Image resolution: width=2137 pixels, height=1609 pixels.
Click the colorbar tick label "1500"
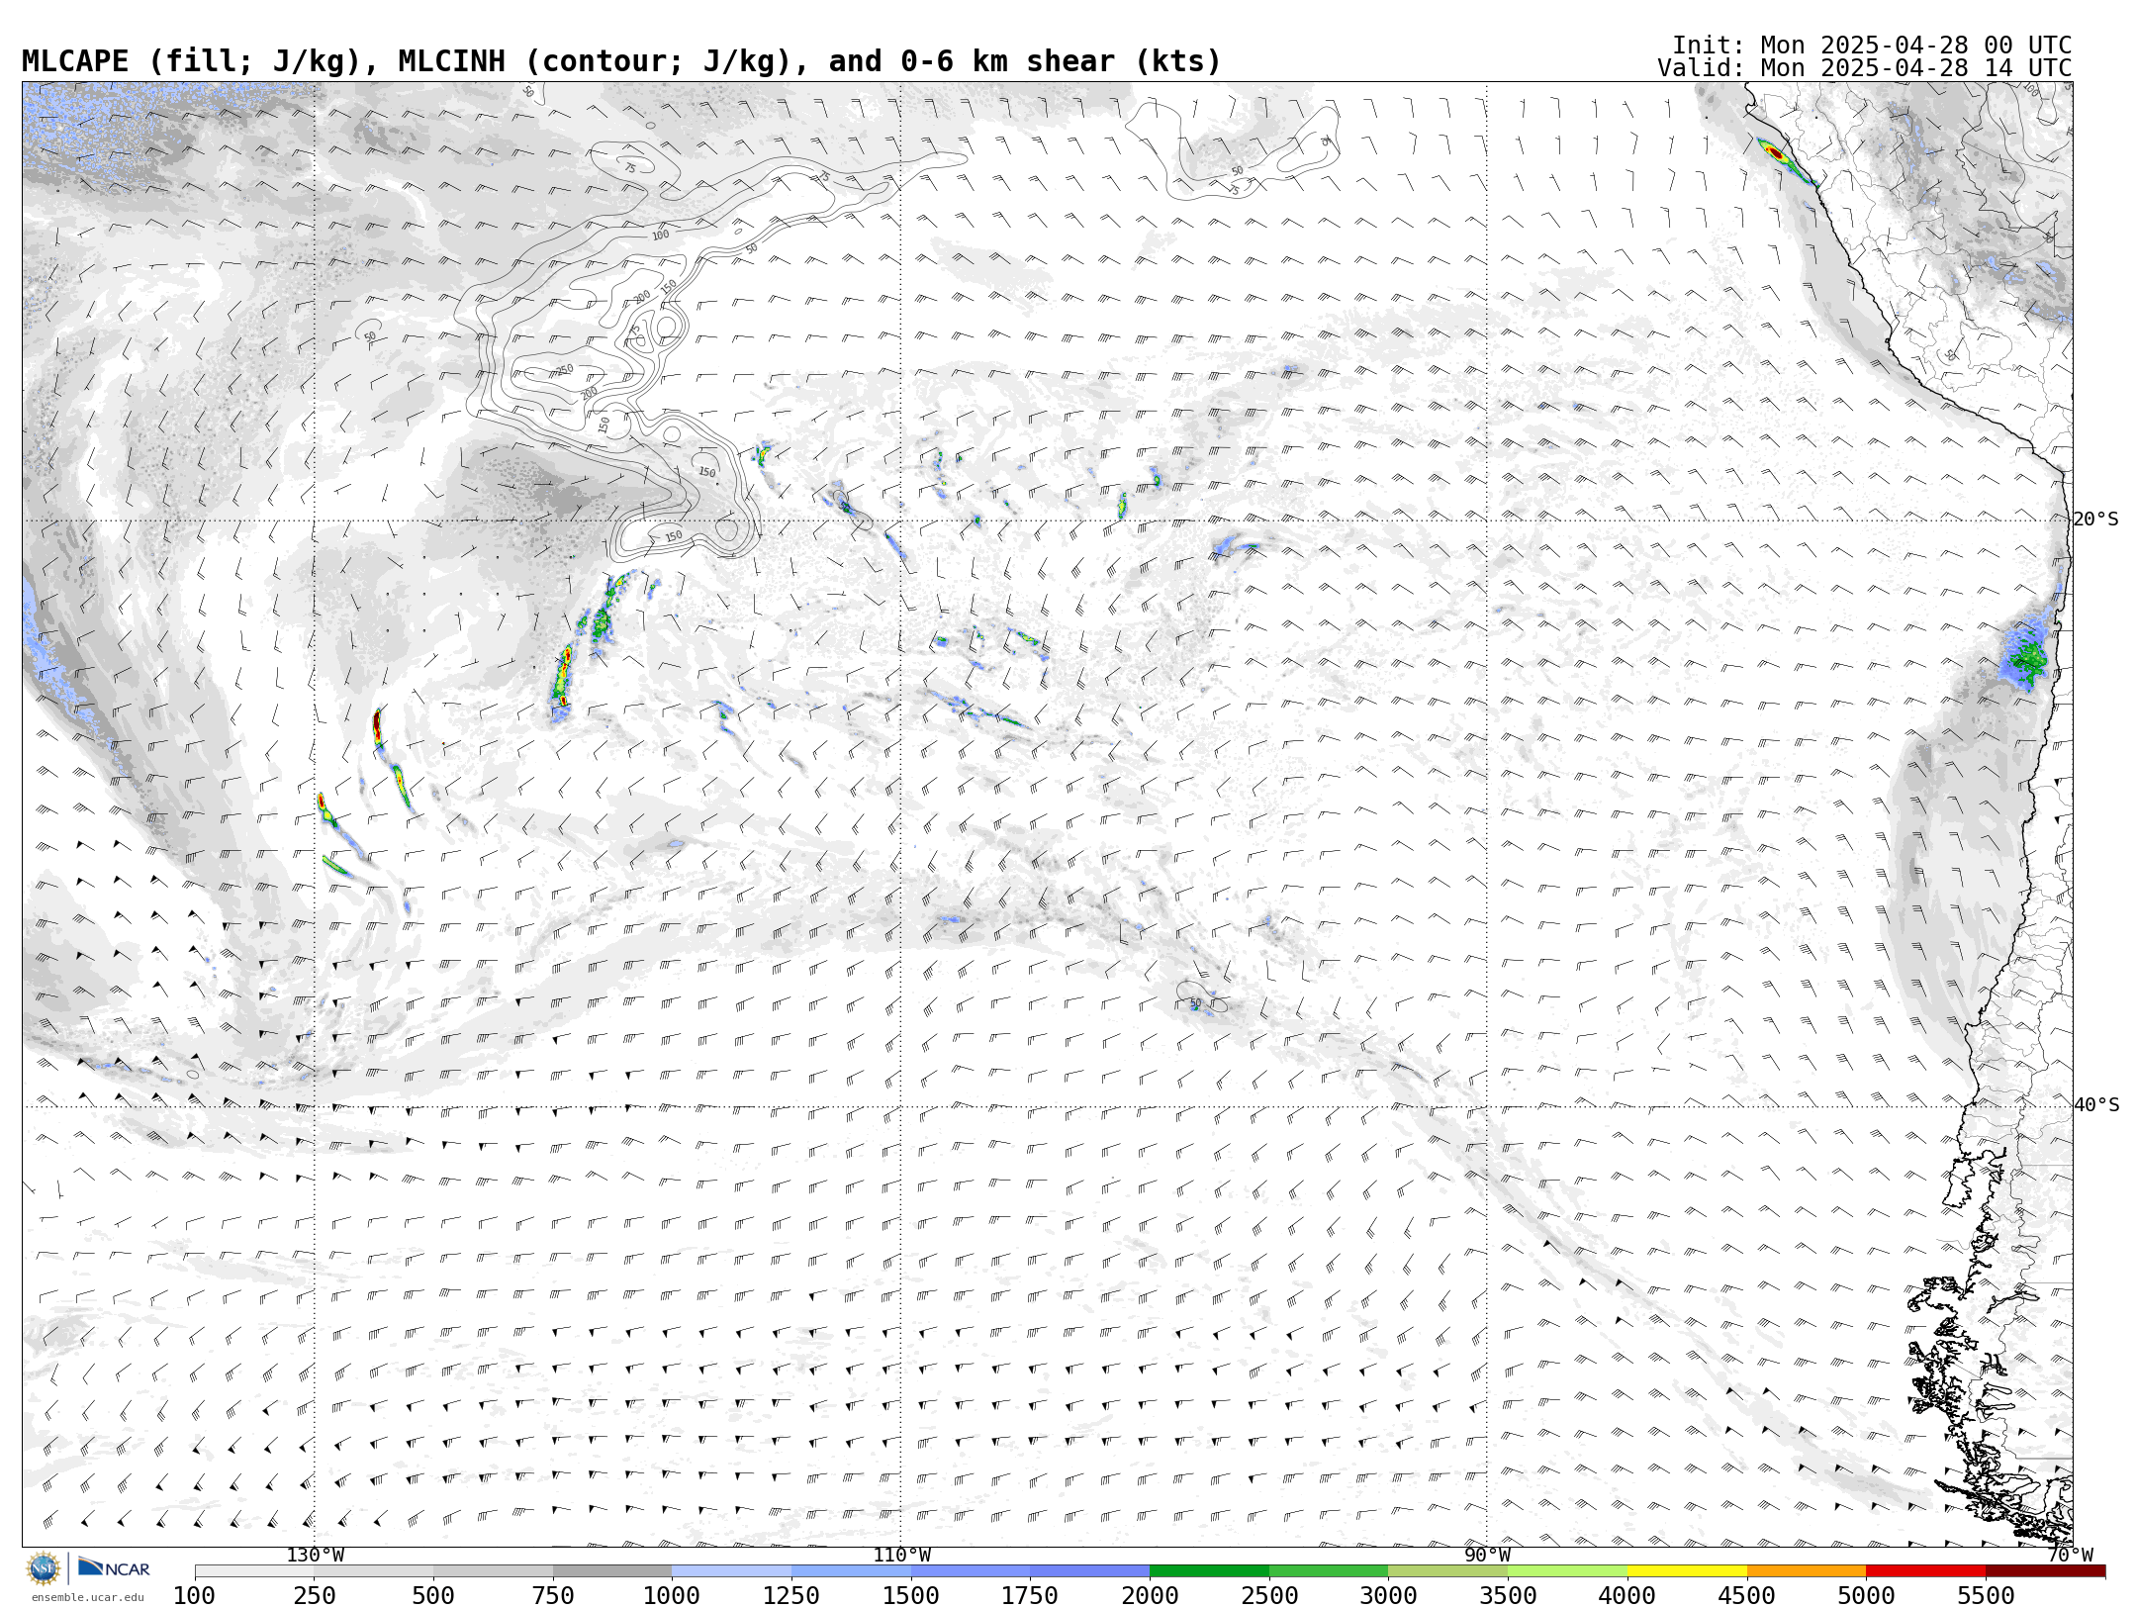[x=911, y=1596]
